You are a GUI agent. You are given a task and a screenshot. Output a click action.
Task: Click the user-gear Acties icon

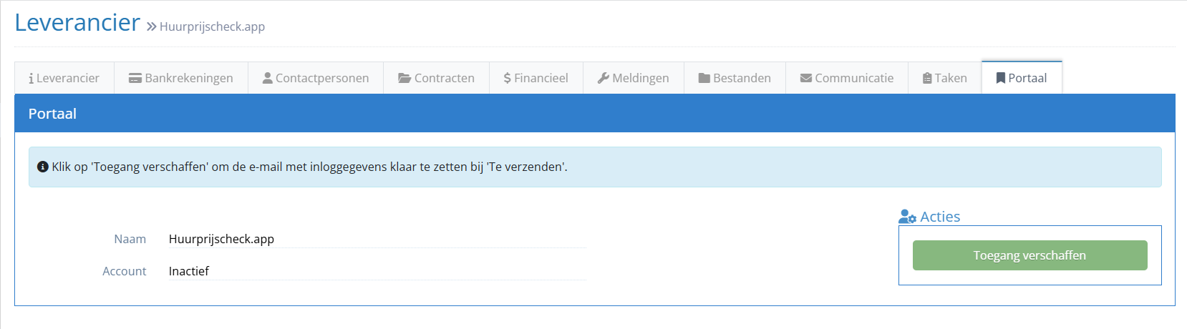point(908,217)
